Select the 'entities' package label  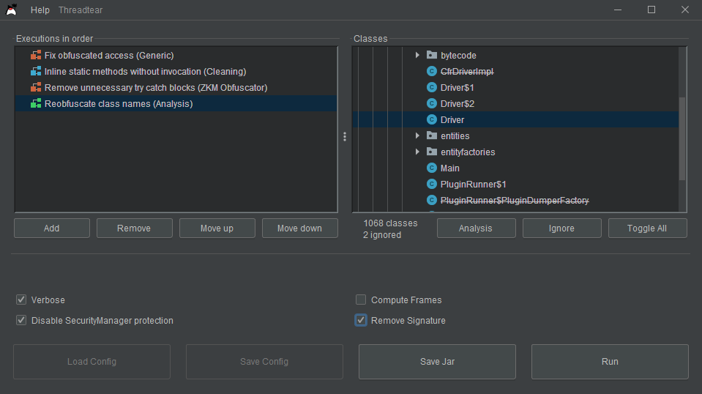455,136
